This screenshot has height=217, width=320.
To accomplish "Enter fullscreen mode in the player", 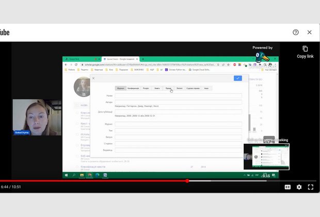I will [311, 187].
